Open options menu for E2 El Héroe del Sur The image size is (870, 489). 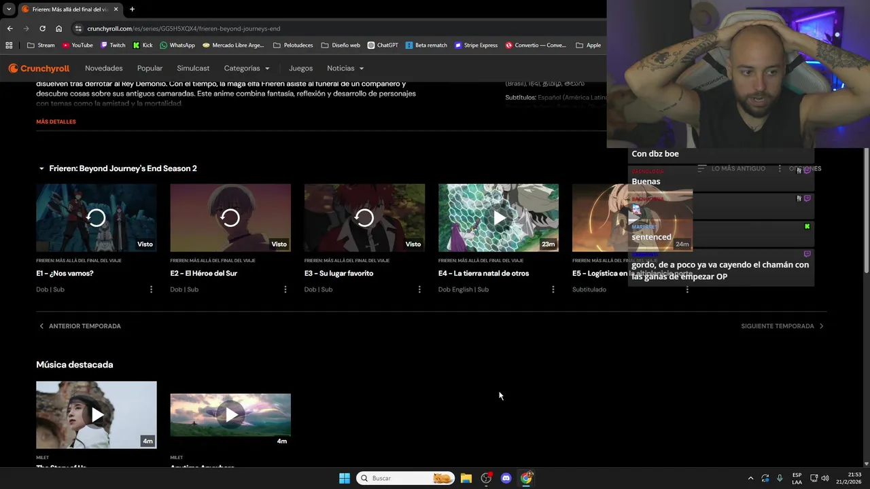click(285, 289)
